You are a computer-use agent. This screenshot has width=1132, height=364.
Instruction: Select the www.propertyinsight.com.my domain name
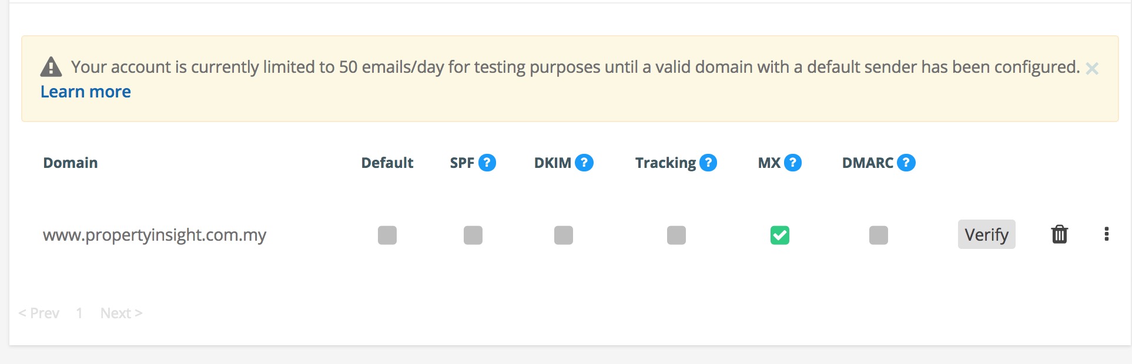[155, 235]
